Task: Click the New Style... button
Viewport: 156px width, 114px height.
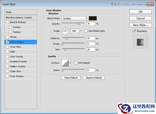Action: point(140,25)
